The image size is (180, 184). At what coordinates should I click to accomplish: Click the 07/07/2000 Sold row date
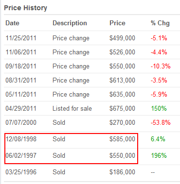(x=21, y=123)
